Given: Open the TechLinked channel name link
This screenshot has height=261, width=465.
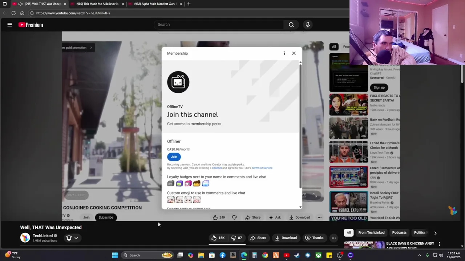Looking at the screenshot, I should point(43,236).
